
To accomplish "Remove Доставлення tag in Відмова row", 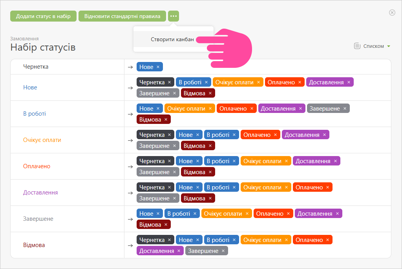I will [179, 251].
